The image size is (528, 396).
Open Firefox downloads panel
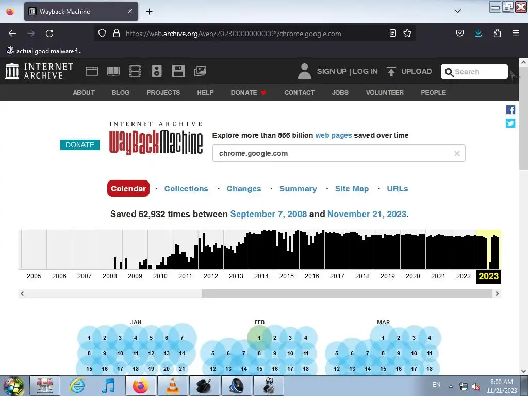[x=478, y=33]
